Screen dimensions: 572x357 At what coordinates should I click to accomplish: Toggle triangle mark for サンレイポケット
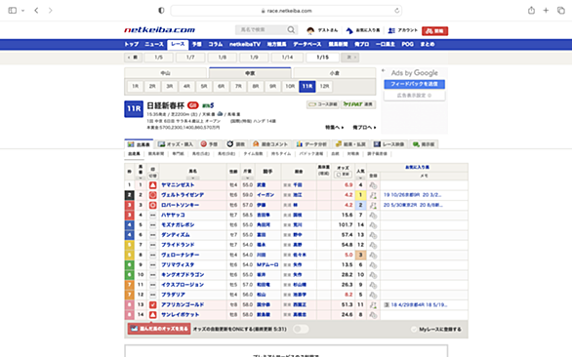[153, 314]
